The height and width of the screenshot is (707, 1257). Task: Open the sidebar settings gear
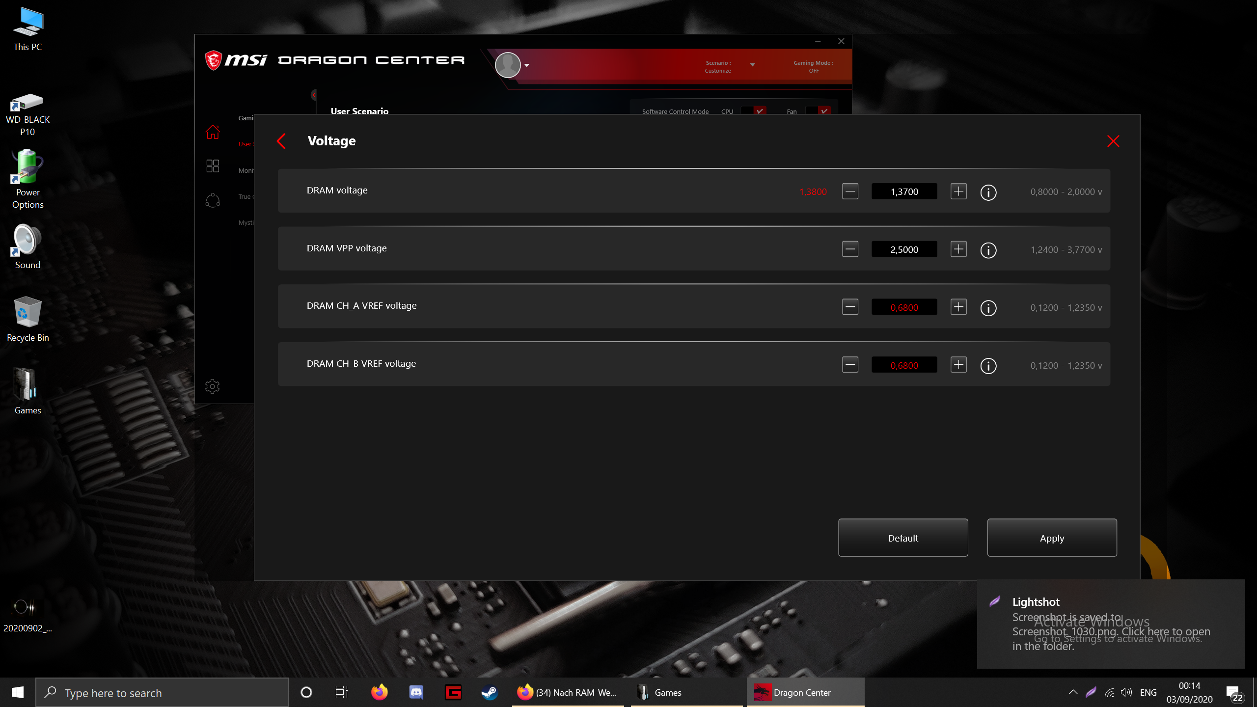(212, 387)
